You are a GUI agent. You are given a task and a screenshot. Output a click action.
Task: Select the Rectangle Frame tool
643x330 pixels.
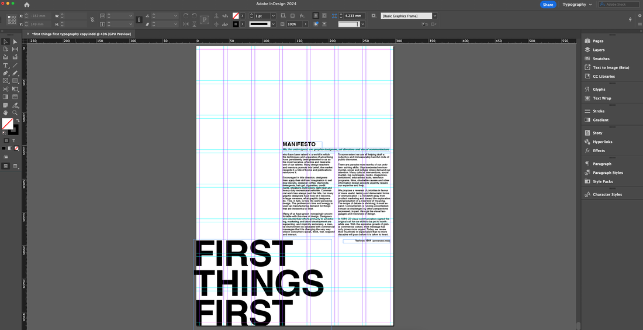tap(6, 81)
